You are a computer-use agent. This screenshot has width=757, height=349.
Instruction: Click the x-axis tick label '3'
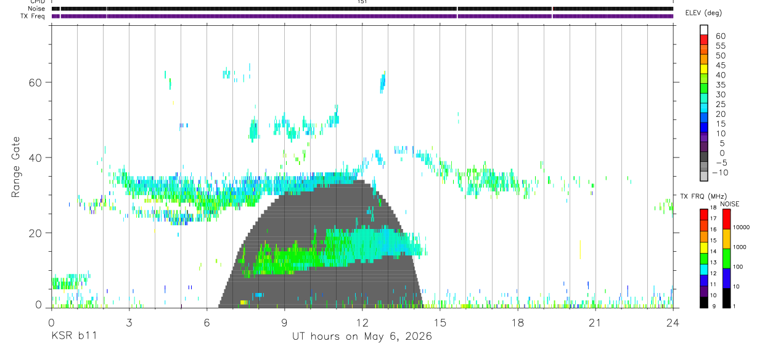129,323
